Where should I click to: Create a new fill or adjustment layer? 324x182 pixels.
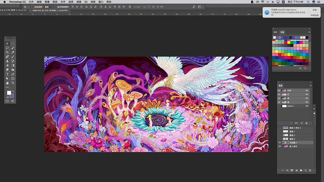(x=296, y=170)
